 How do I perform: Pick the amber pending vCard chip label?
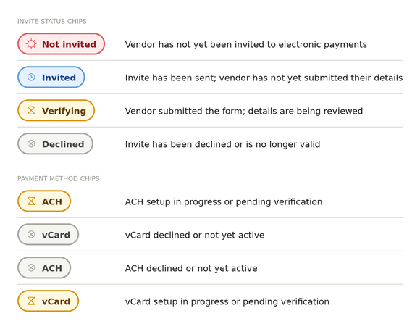(x=56, y=301)
